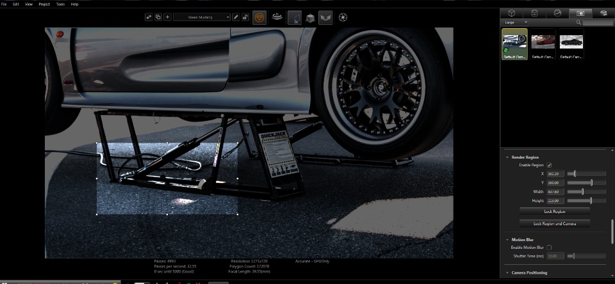Click the Lock Region and Camera button
Viewport: 615px width, 284px height.
pyautogui.click(x=555, y=224)
